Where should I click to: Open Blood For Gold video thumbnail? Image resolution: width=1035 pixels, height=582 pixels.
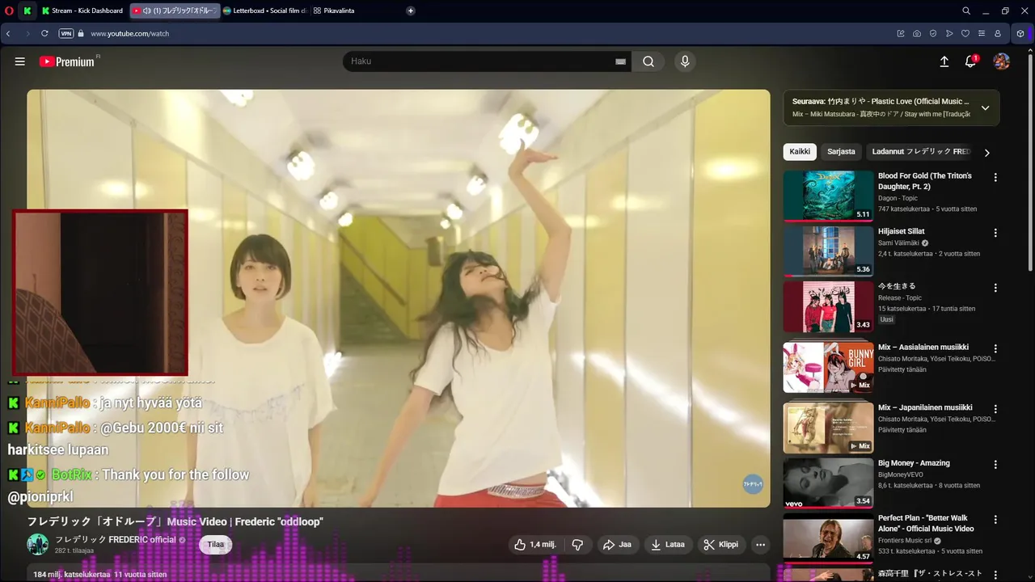(828, 196)
